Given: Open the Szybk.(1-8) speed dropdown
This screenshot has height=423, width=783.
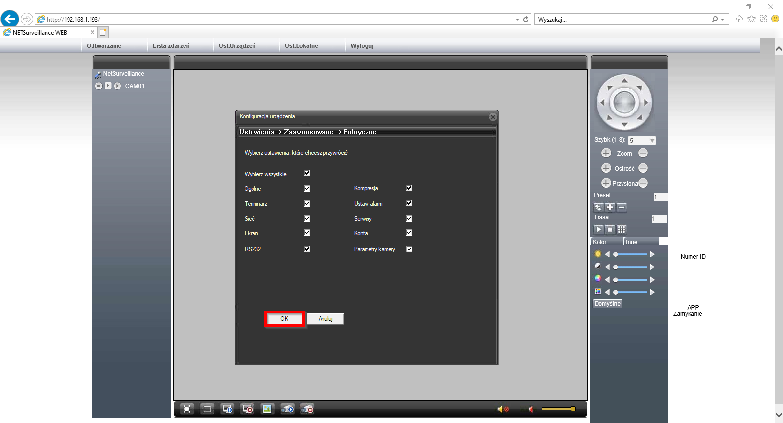Looking at the screenshot, I should coord(642,141).
